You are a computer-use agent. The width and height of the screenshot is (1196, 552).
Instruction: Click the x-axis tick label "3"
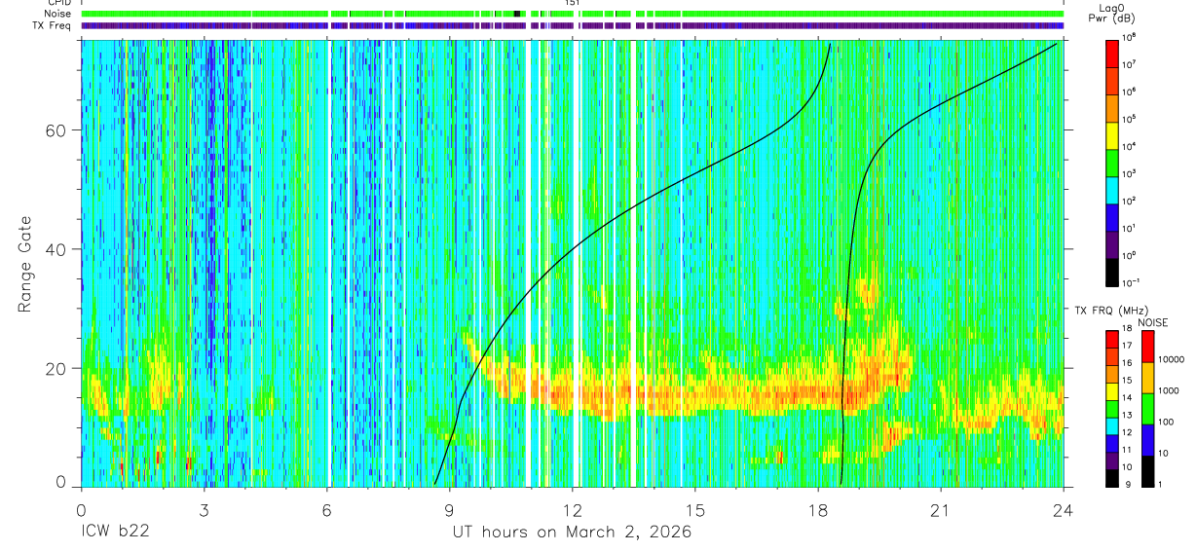point(204,509)
